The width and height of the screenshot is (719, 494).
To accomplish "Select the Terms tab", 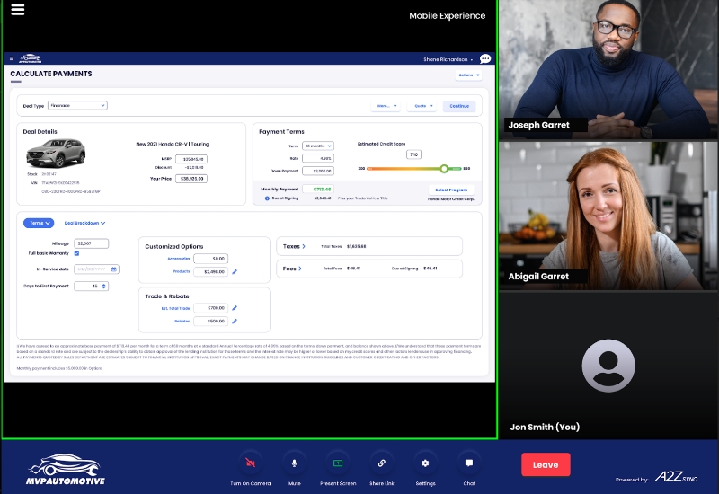I will point(39,223).
